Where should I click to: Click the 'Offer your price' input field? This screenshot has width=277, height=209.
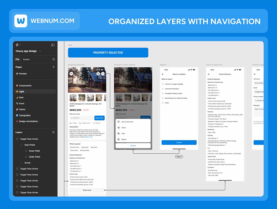coord(81,118)
